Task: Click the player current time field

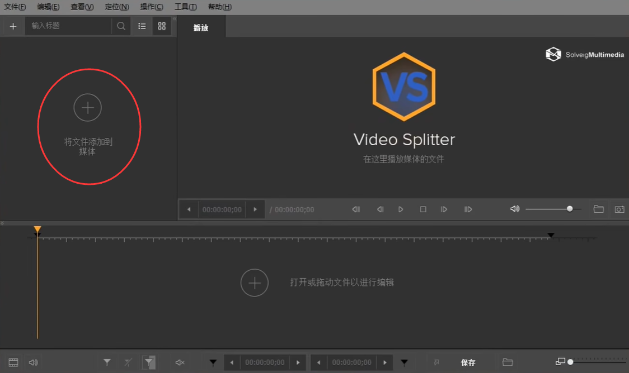Action: click(222, 209)
